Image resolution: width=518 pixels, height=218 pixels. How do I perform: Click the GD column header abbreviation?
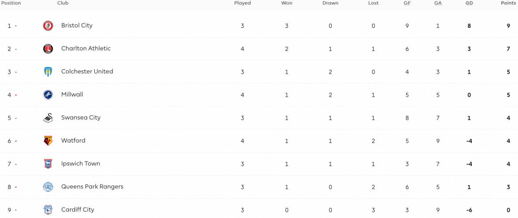pos(469,3)
